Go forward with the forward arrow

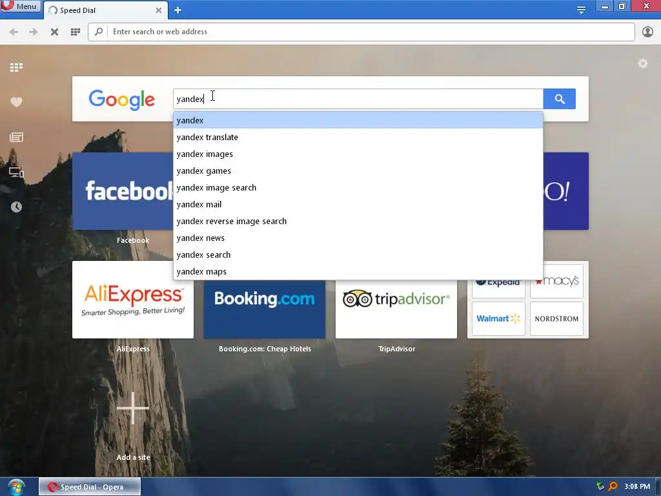click(34, 32)
